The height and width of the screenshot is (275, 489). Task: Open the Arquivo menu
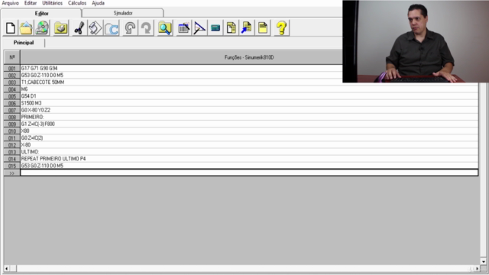click(x=10, y=3)
